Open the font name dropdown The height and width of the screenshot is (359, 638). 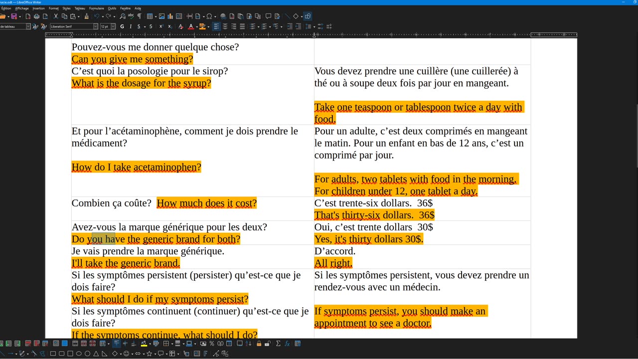coord(96,26)
